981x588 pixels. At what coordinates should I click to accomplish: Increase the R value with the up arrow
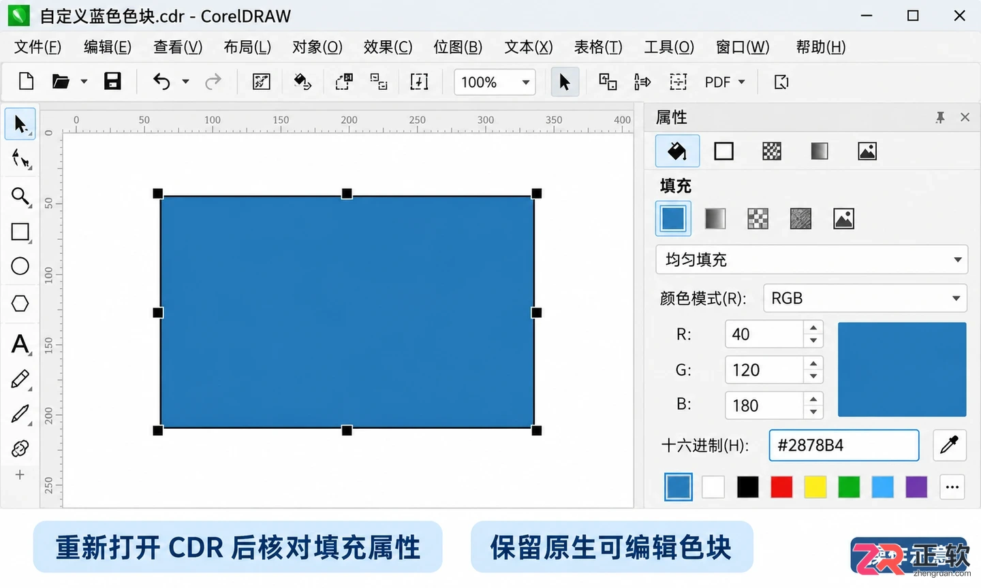click(x=813, y=328)
